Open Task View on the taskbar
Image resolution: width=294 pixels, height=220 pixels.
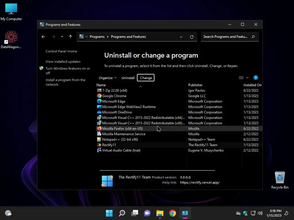pyautogui.click(x=135, y=213)
